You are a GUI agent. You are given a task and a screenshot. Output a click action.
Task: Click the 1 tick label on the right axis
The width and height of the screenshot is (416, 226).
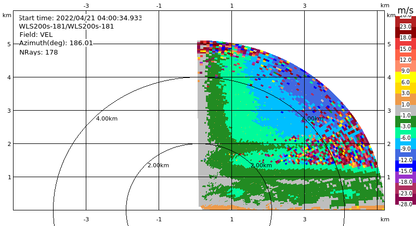(x=389, y=177)
